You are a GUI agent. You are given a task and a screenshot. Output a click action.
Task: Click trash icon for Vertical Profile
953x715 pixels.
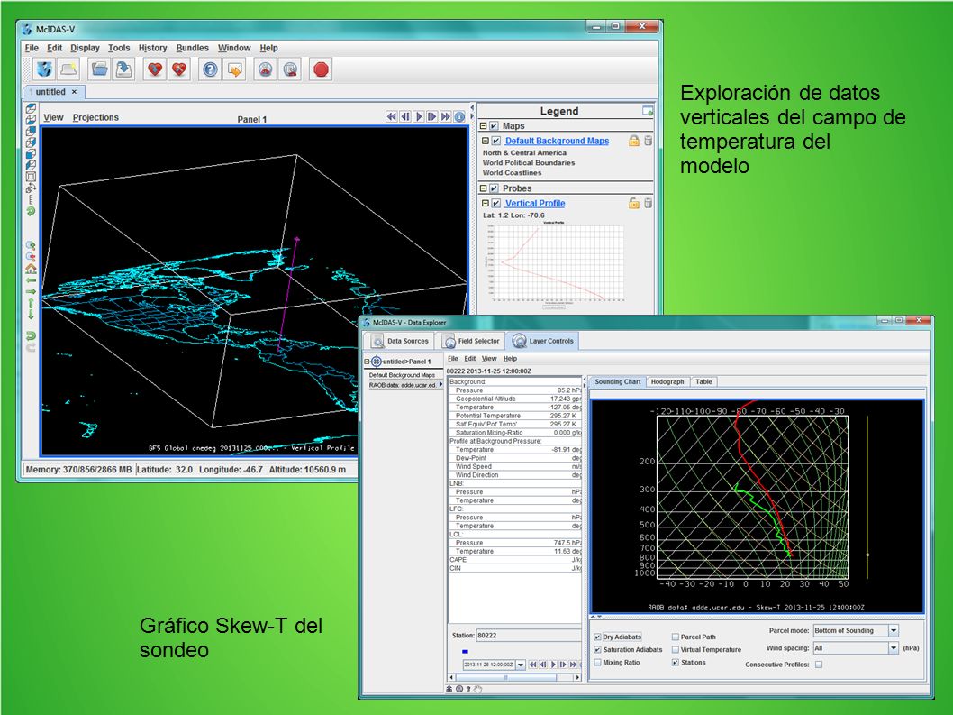click(x=648, y=203)
